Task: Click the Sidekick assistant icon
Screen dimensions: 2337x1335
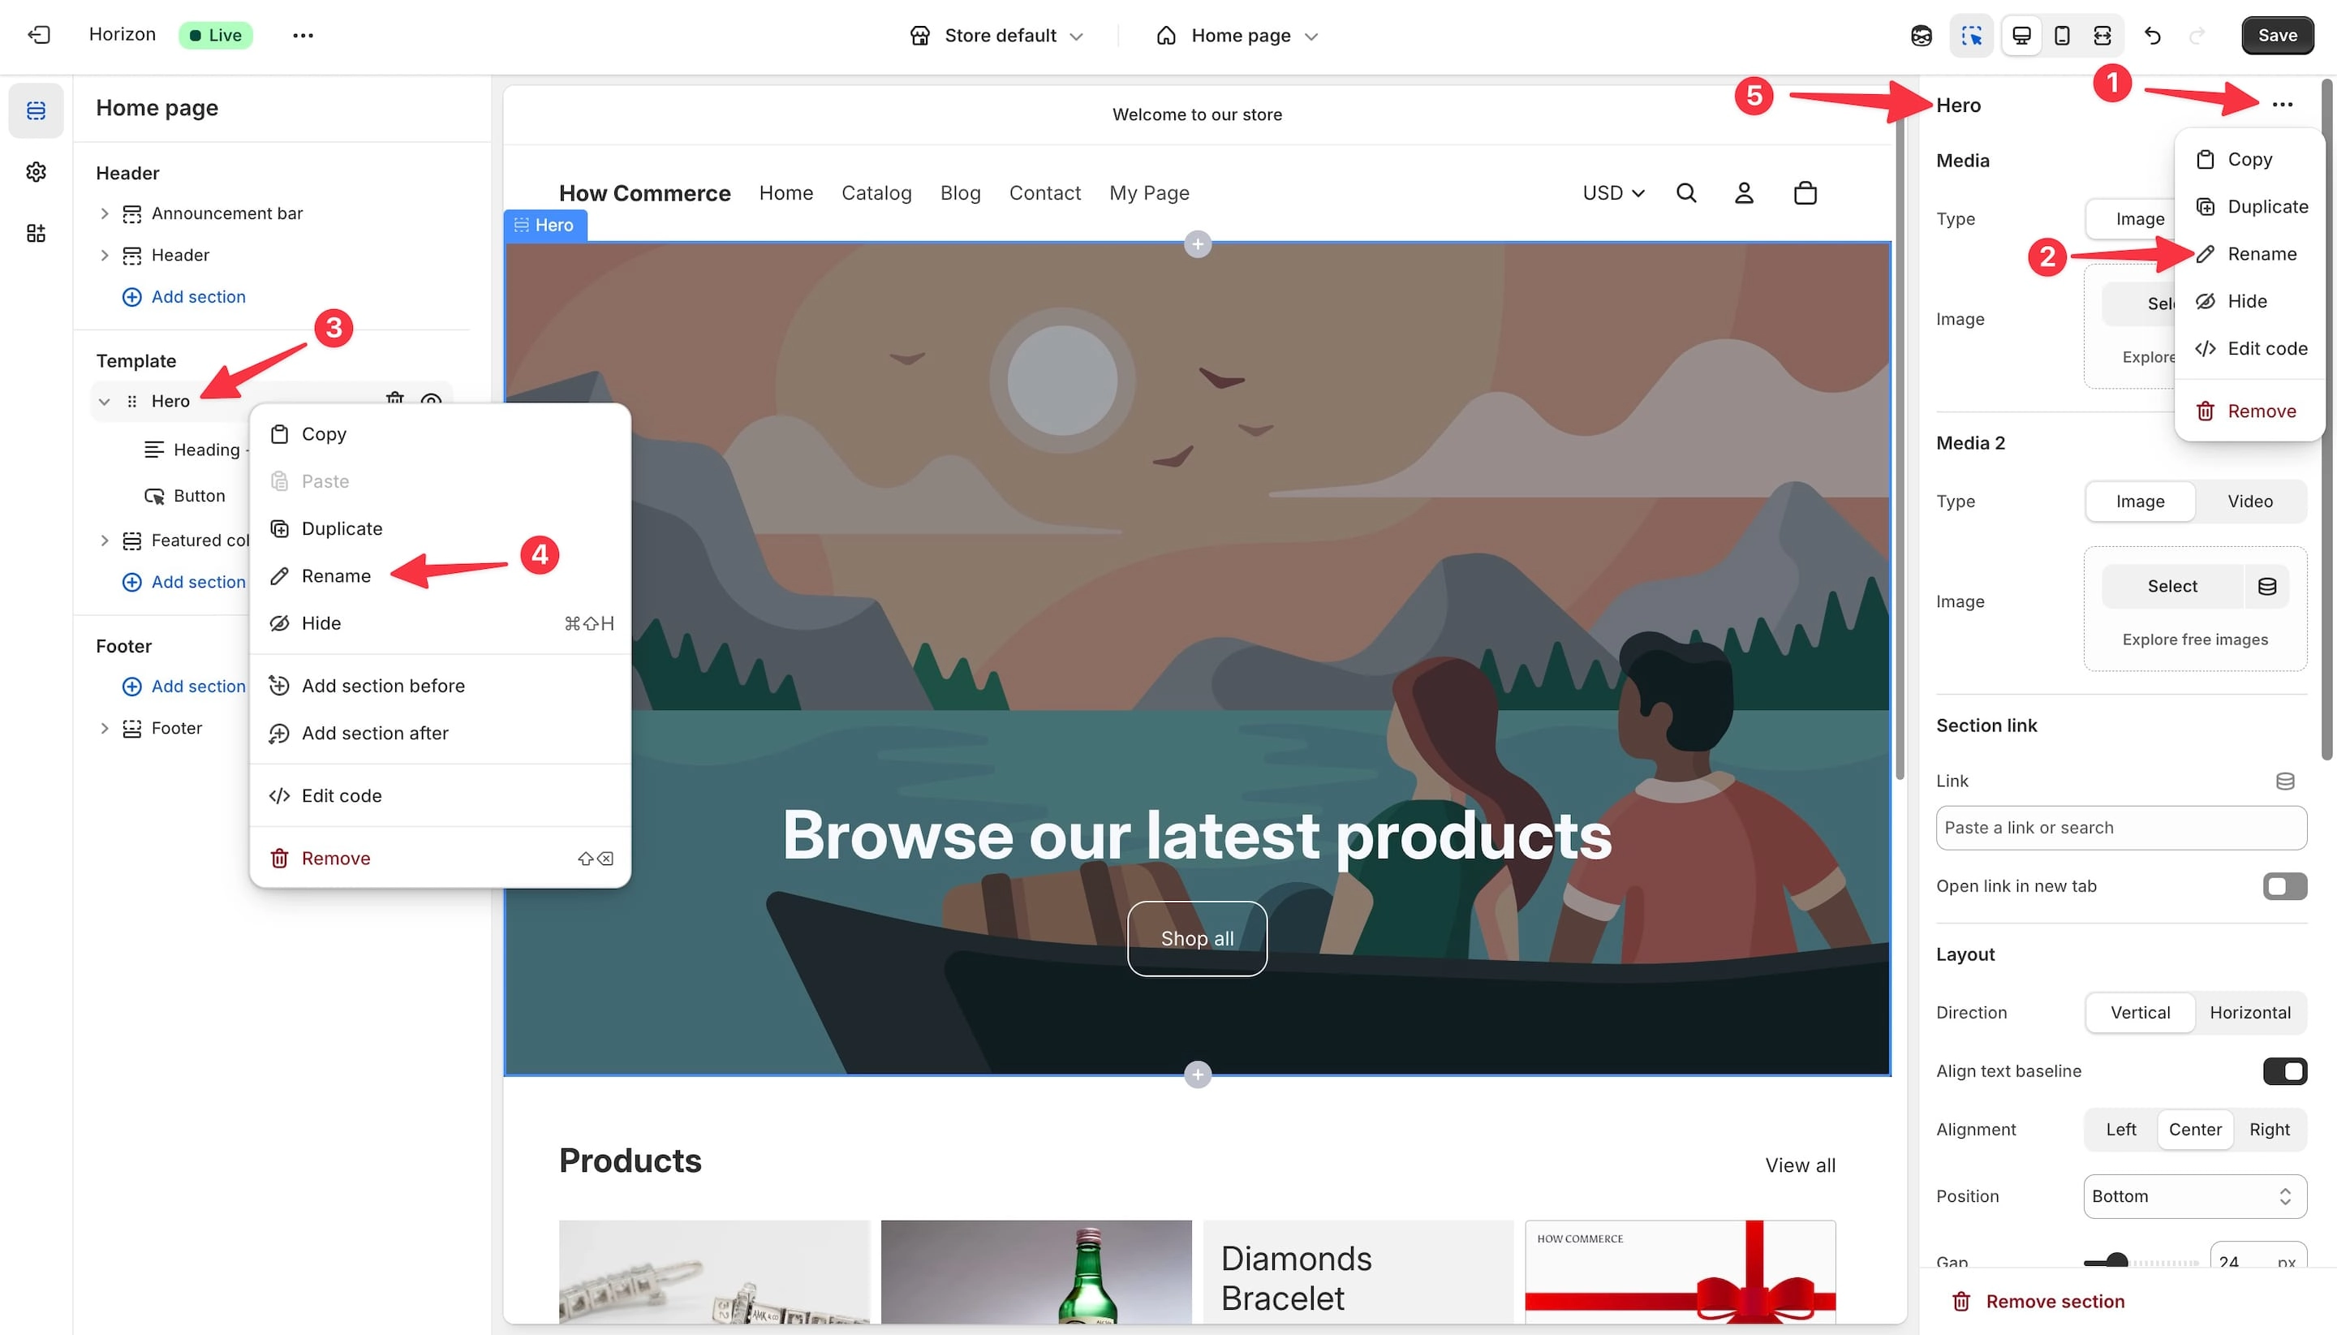Action: (1922, 36)
